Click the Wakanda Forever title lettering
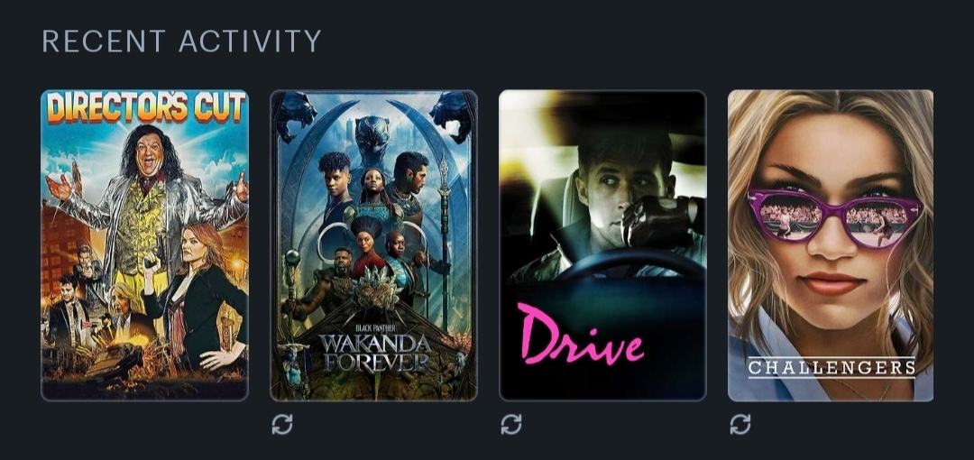Viewport: 974px width, 460px height. click(374, 352)
